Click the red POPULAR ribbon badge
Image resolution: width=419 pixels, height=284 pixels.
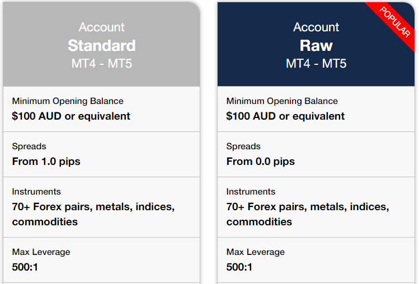(x=394, y=22)
